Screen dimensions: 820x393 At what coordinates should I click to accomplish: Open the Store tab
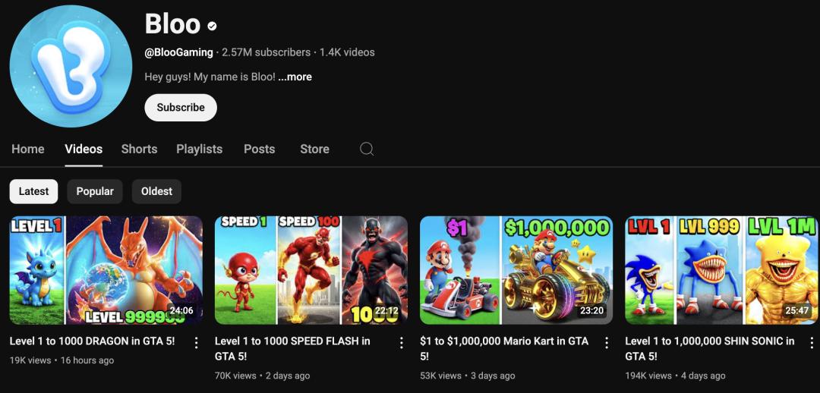click(x=314, y=149)
